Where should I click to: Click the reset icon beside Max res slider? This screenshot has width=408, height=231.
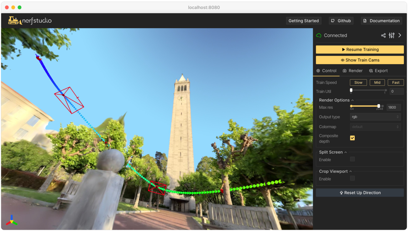(383, 106)
